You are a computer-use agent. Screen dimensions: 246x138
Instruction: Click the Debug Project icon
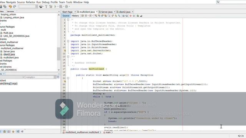pos(61,7)
